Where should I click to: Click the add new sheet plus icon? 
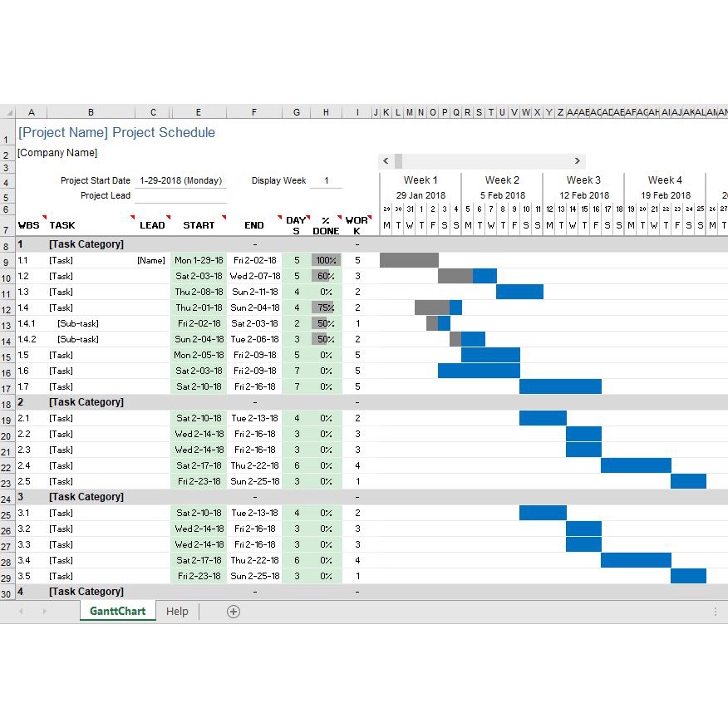[233, 612]
